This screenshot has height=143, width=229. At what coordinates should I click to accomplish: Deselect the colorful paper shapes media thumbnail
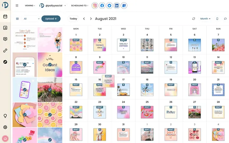[25, 115]
